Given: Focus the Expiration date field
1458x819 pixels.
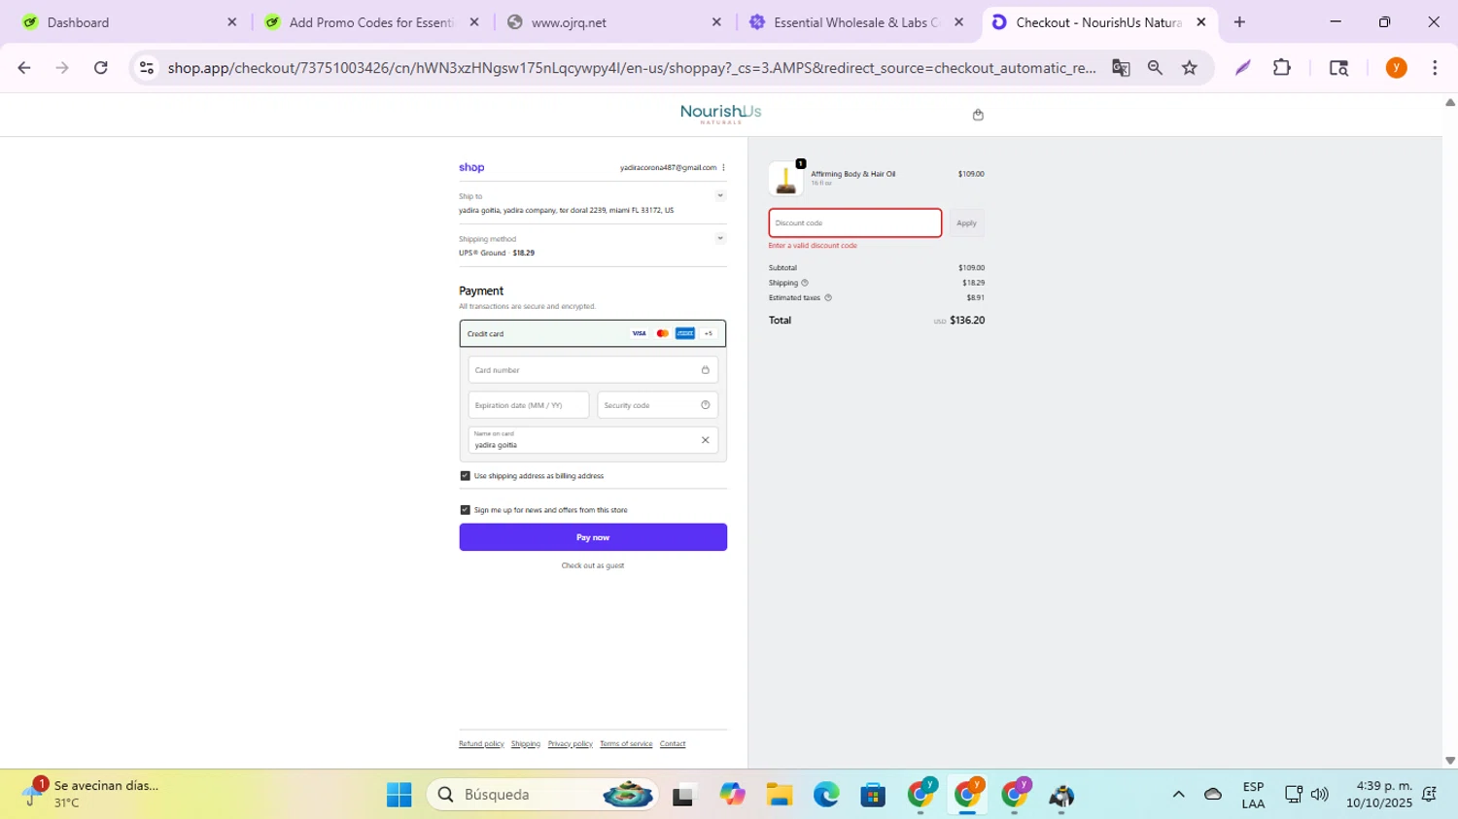Looking at the screenshot, I should point(529,405).
